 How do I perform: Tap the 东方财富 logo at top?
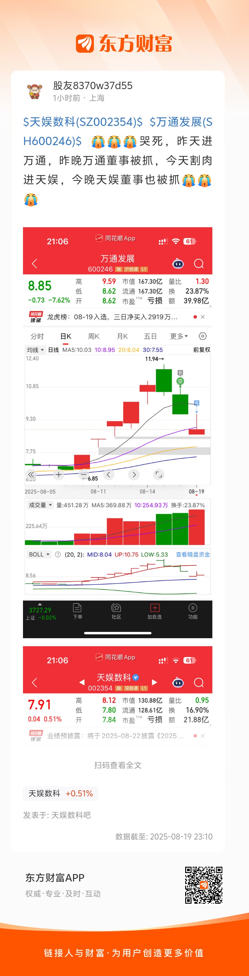[x=124, y=43]
